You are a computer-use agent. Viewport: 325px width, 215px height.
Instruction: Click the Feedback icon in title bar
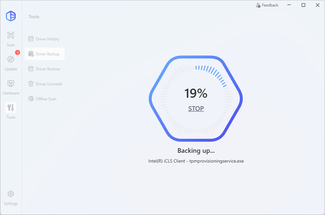258,5
